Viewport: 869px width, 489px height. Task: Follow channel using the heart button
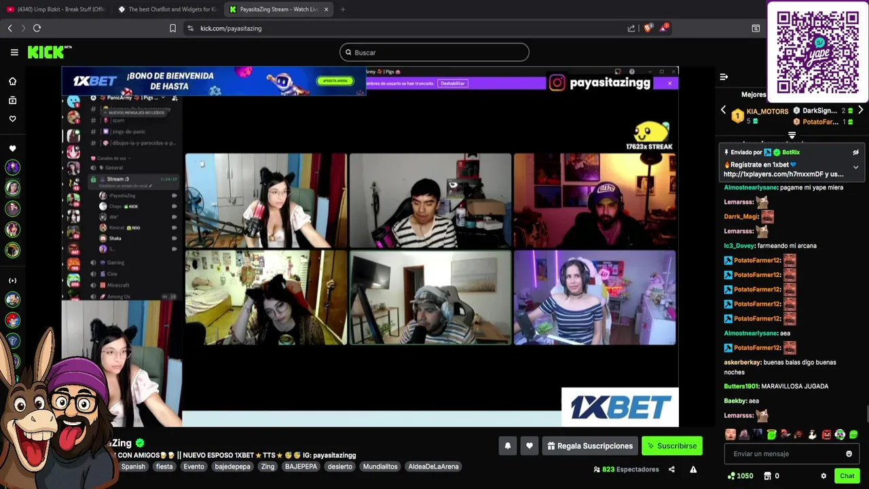[x=530, y=446]
